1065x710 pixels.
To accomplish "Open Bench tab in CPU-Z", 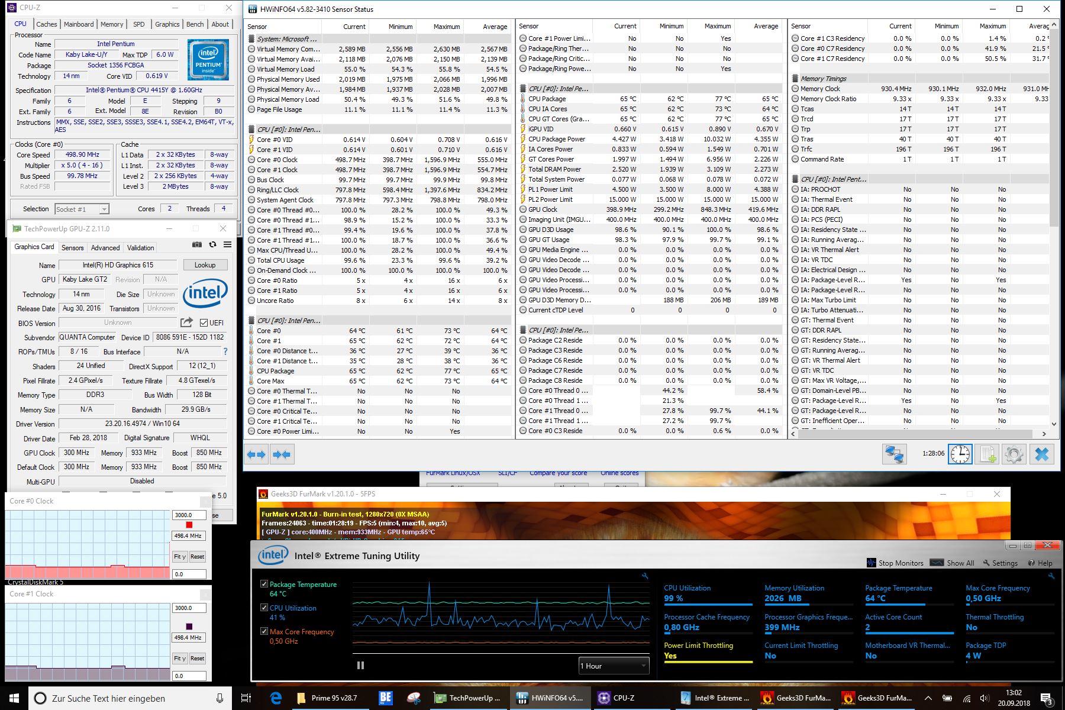I will point(195,24).
